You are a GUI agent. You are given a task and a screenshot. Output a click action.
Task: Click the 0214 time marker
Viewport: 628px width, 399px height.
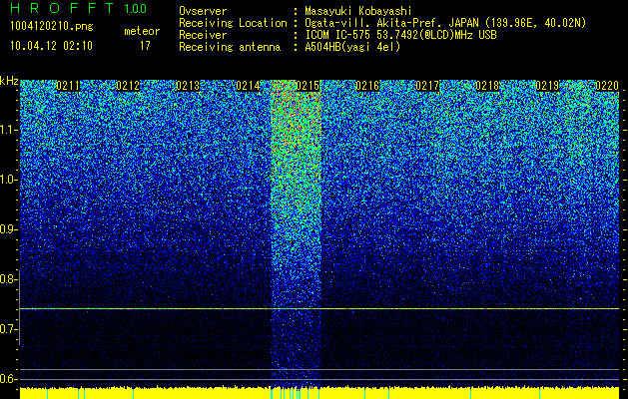[248, 86]
